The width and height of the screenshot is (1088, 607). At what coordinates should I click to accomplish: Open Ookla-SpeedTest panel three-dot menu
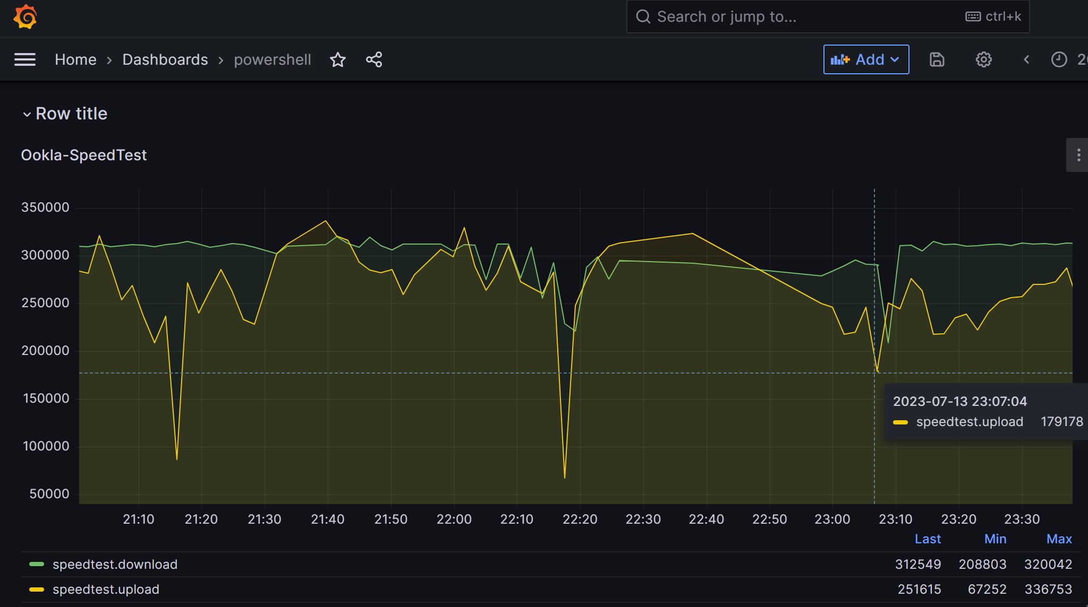point(1078,155)
